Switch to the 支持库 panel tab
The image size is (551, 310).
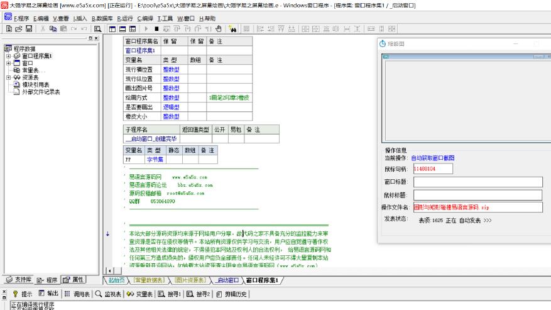coord(19,279)
